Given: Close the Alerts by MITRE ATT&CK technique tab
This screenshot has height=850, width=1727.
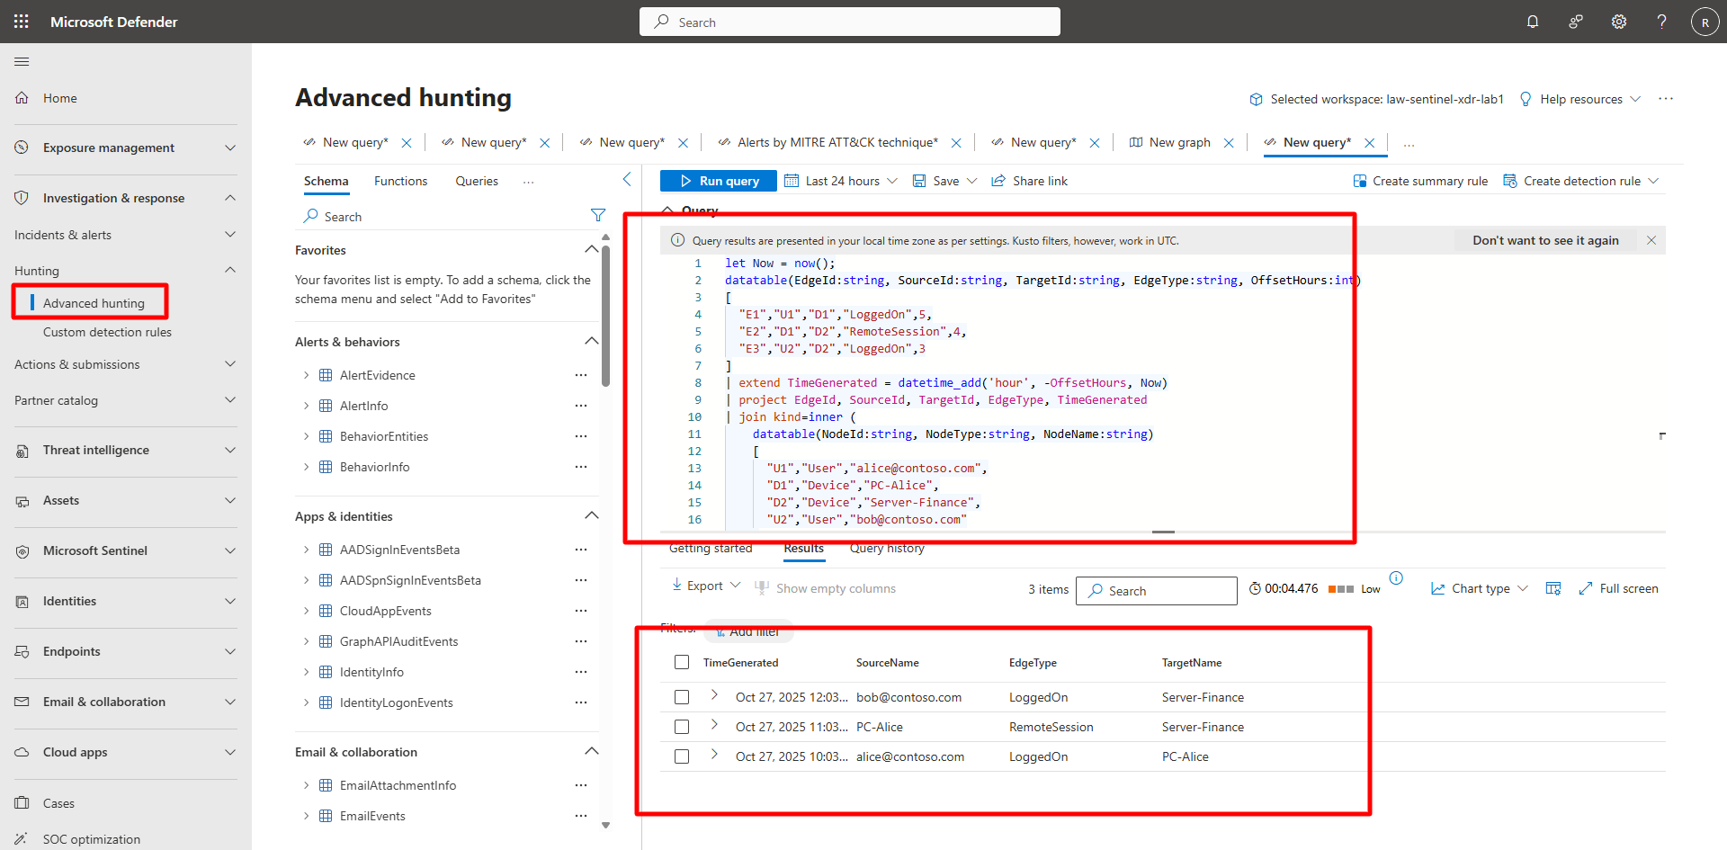Looking at the screenshot, I should click(956, 143).
